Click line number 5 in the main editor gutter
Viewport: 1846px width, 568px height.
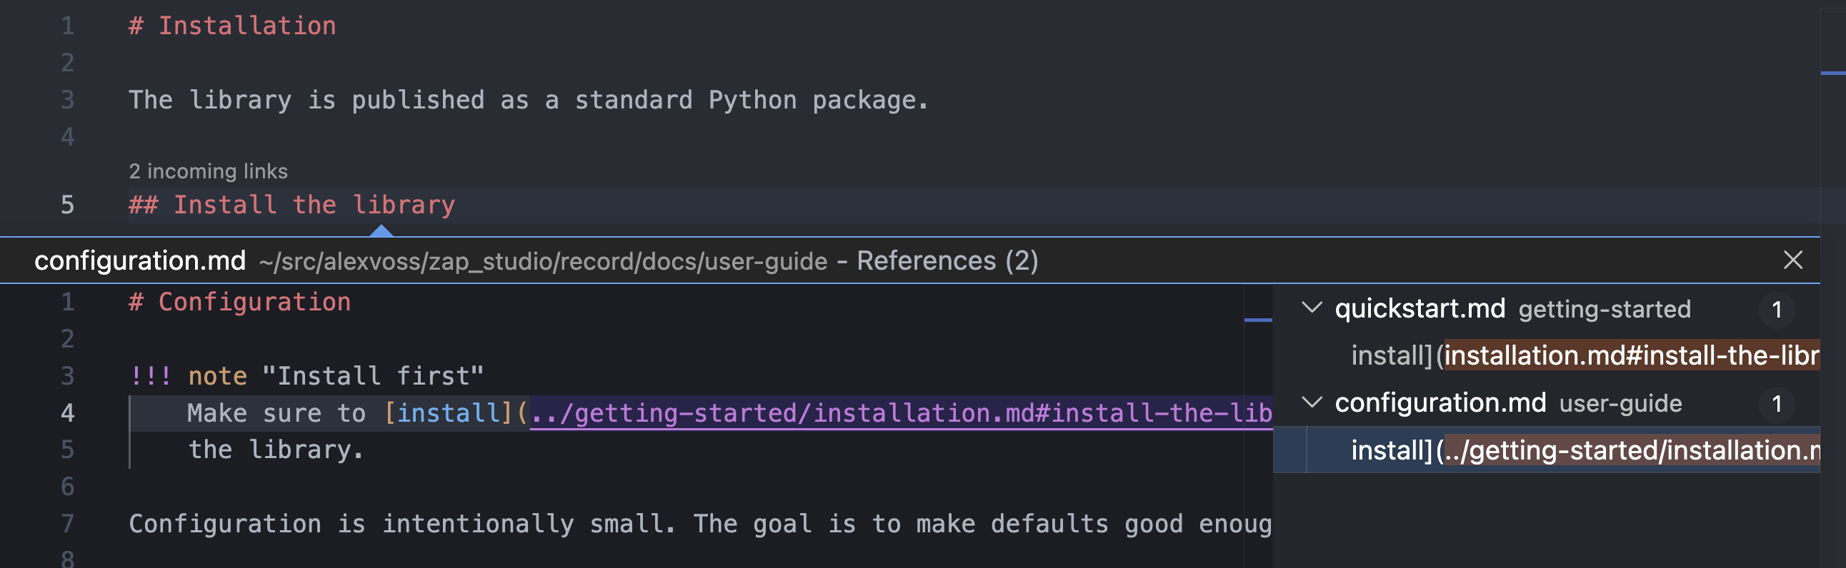coord(67,206)
